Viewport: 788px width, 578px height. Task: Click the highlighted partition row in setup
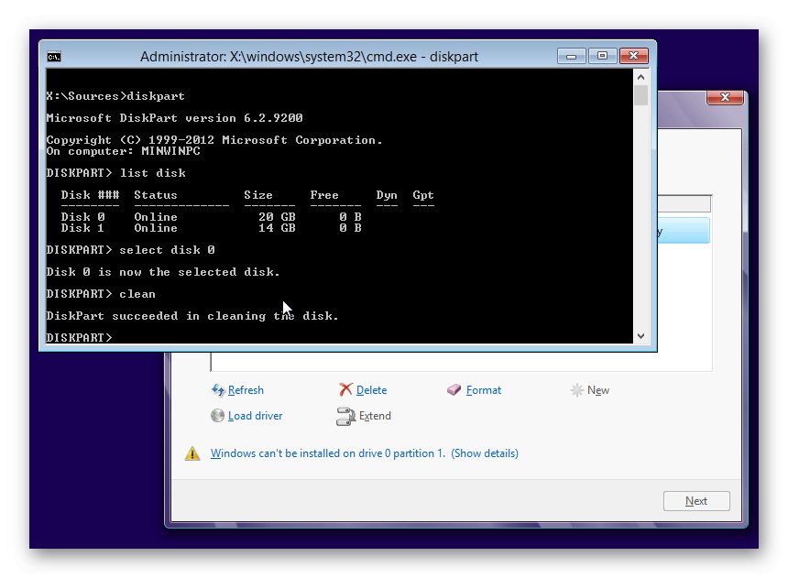point(684,231)
